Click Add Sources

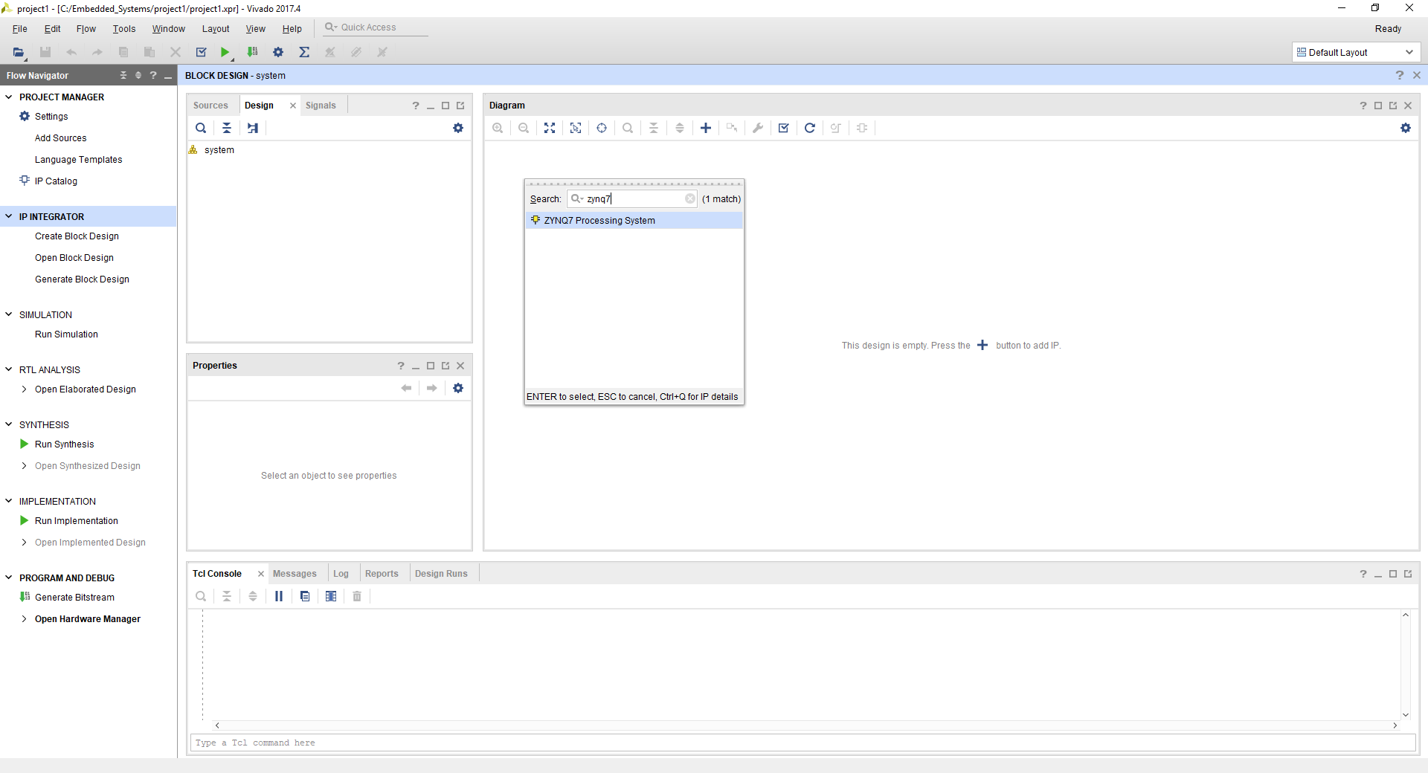(60, 138)
